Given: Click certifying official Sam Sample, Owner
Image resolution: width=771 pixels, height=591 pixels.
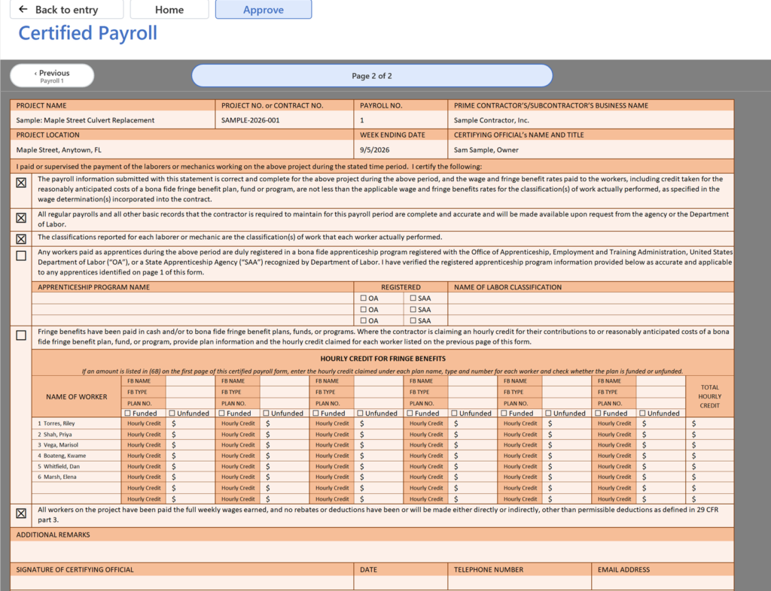Looking at the screenshot, I should click(486, 150).
